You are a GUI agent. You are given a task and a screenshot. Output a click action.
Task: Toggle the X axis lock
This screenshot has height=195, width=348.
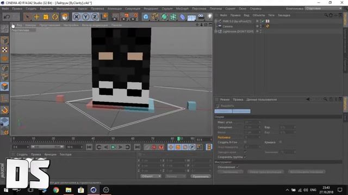coord(76,17)
